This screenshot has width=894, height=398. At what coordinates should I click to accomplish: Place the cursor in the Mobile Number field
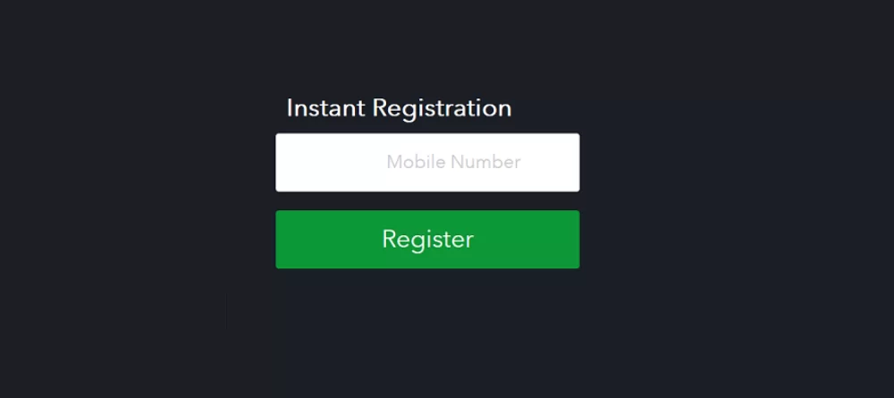(427, 163)
